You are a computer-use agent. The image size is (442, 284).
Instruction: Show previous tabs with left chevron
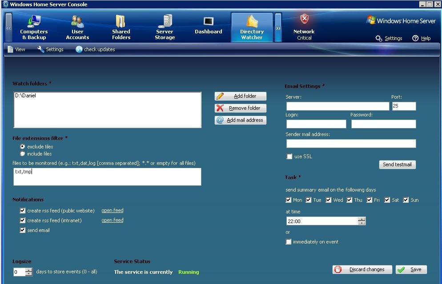[9, 28]
